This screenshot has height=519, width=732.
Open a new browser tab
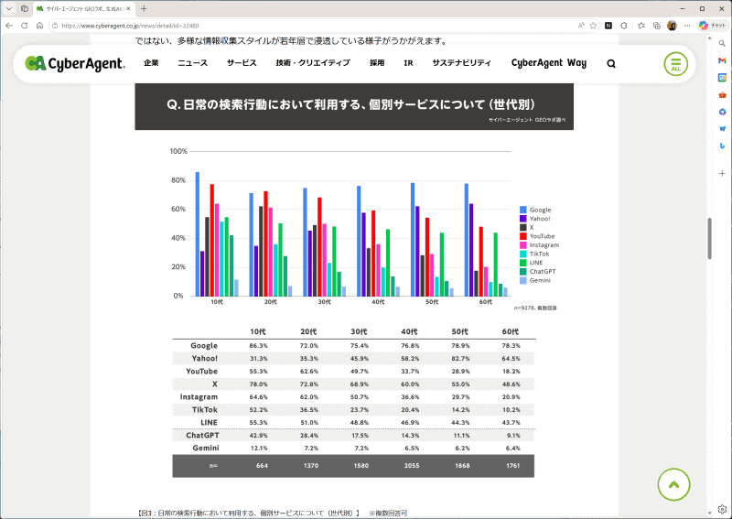(x=144, y=8)
